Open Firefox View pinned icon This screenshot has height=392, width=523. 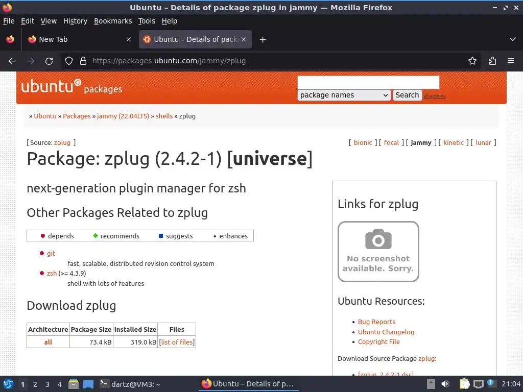coord(10,39)
